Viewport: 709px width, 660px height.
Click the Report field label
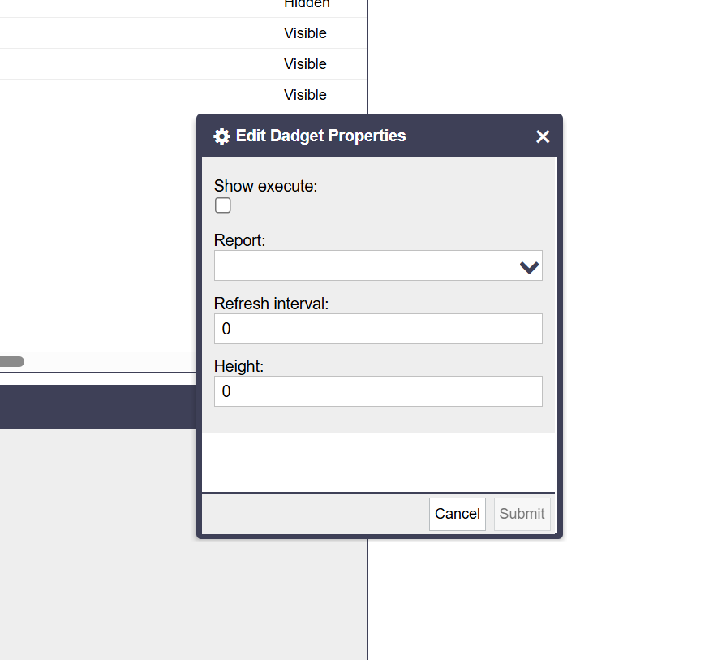[x=239, y=240]
